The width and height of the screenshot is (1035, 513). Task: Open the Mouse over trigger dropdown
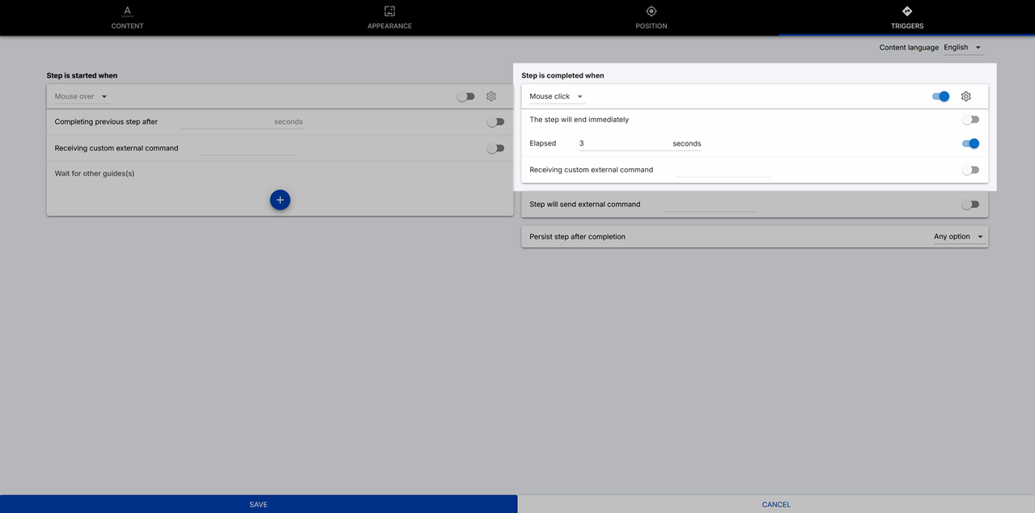click(81, 96)
